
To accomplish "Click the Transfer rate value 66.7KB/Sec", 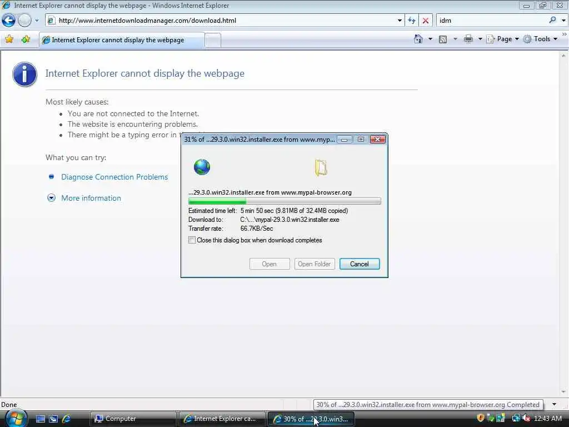I will tap(257, 229).
